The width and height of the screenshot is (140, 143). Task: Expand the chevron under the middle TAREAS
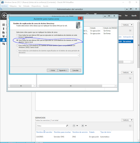click(x=130, y=78)
